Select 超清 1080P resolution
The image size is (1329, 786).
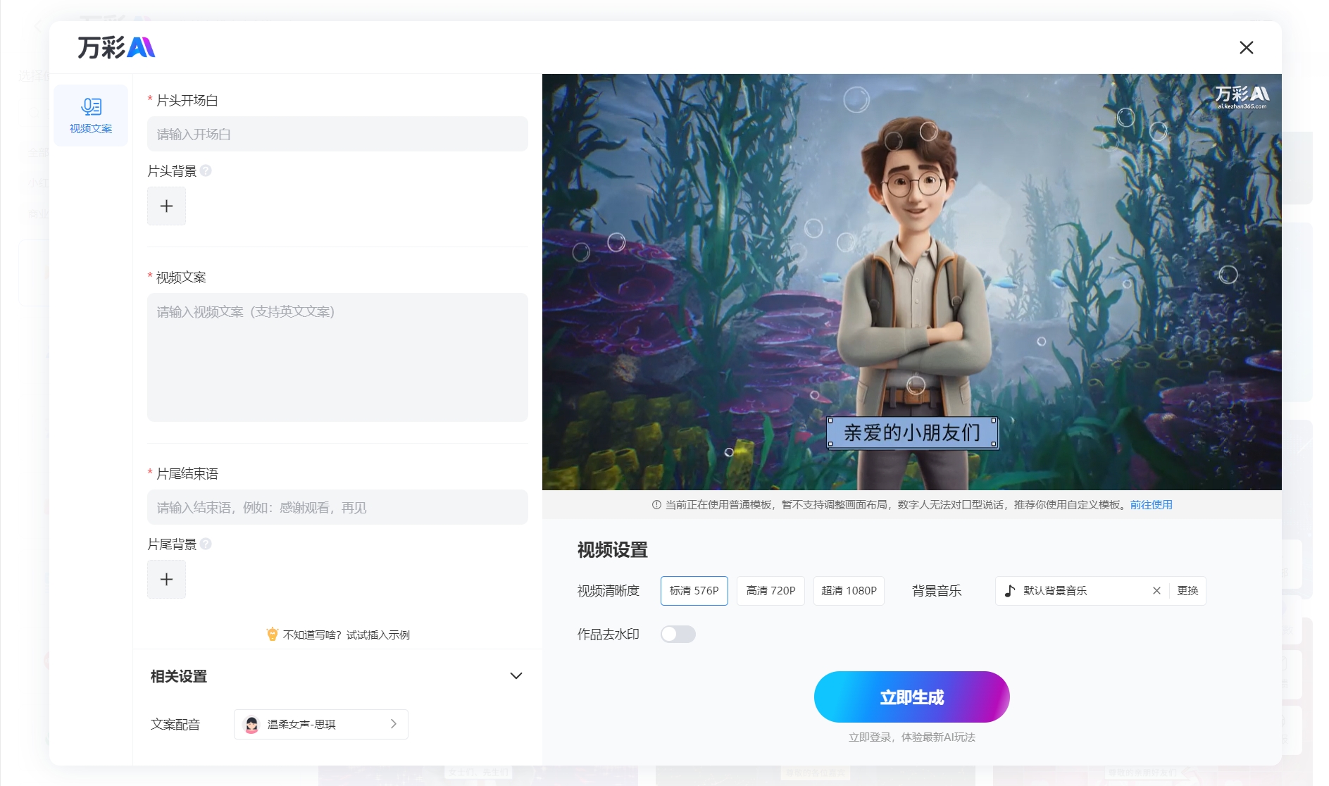849,590
